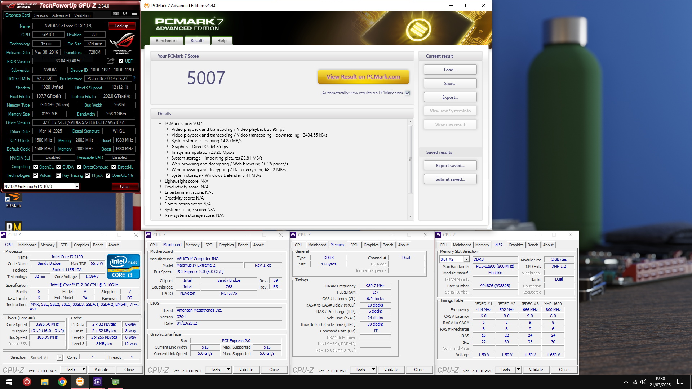Expand the Lightweight score node
The image size is (692, 389).
(x=161, y=181)
